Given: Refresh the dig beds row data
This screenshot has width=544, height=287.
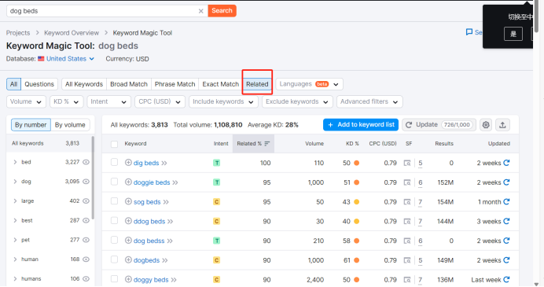Looking at the screenshot, I should (506, 163).
